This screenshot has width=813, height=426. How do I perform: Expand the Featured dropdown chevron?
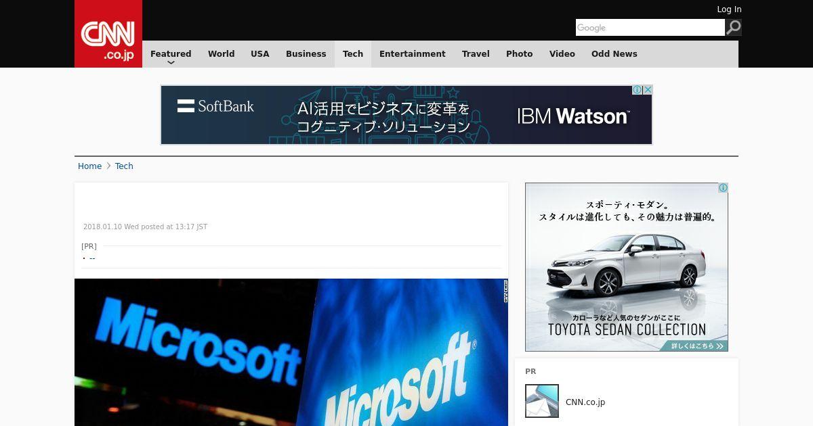coord(171,63)
